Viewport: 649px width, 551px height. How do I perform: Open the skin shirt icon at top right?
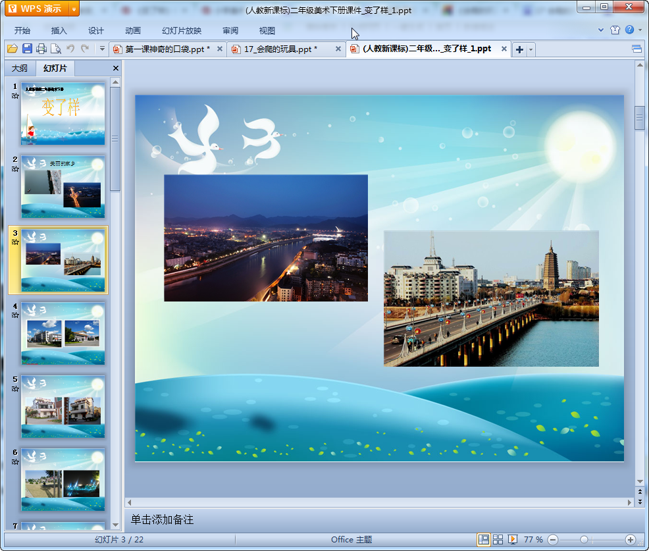pyautogui.click(x=615, y=30)
